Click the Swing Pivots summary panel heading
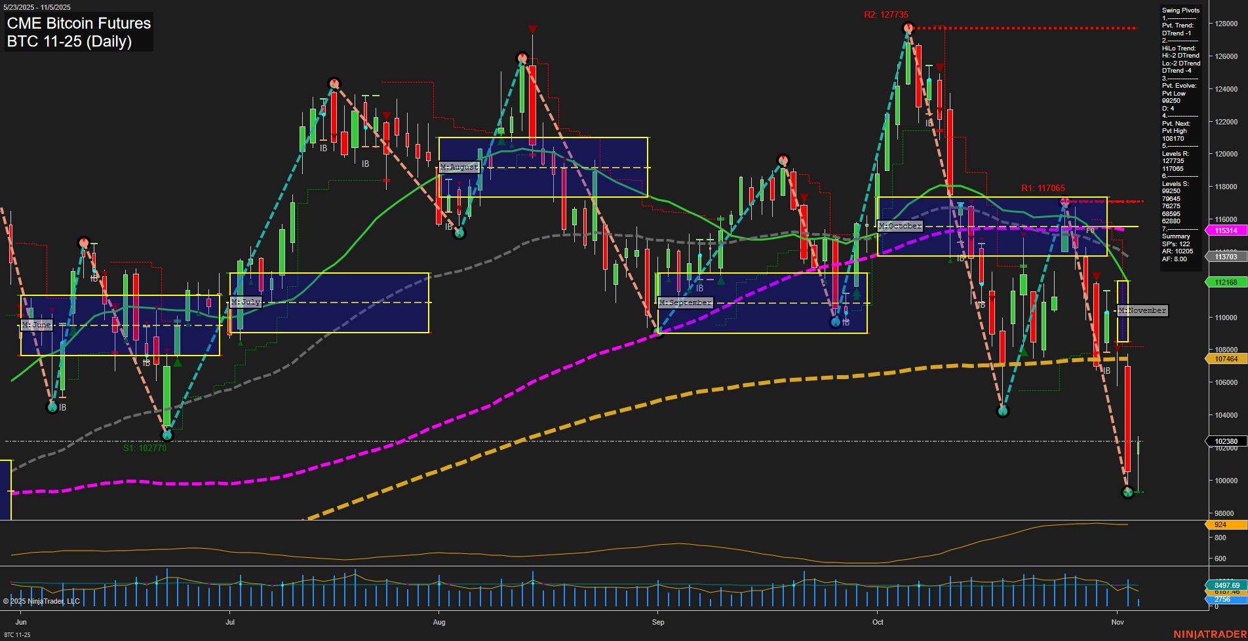This screenshot has height=641, width=1248. click(1180, 10)
